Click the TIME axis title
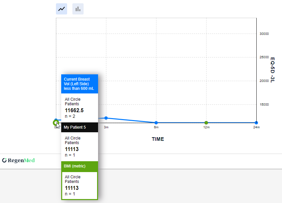This screenshot has width=282, height=203. 158,139
